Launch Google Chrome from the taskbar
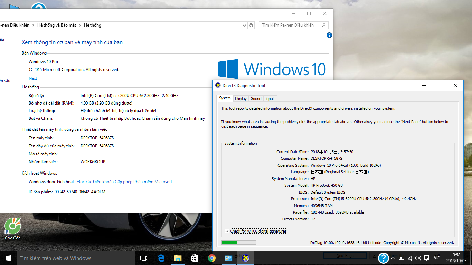This screenshot has width=472, height=265. pyautogui.click(x=212, y=258)
